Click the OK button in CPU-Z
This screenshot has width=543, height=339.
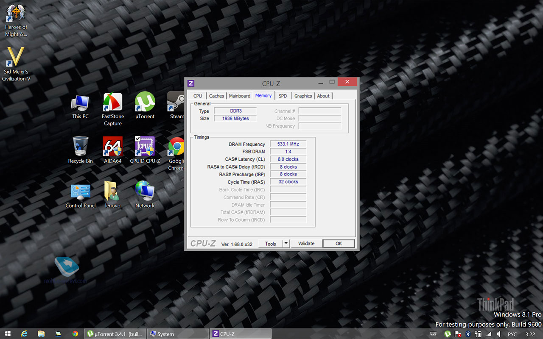(x=339, y=244)
